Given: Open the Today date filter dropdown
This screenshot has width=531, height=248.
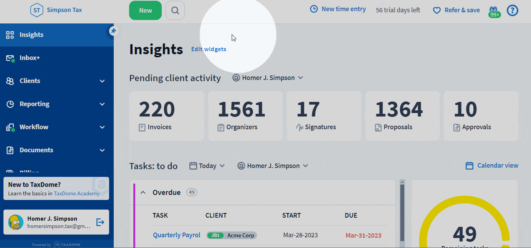Looking at the screenshot, I should pyautogui.click(x=207, y=166).
